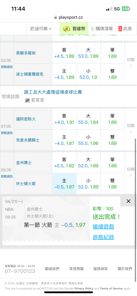Select 雙 1.89 in the 07:05 game

pos(112,140)
